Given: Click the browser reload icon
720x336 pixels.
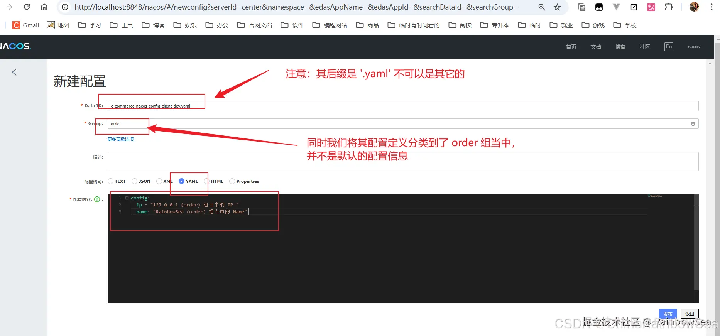Looking at the screenshot, I should [27, 7].
